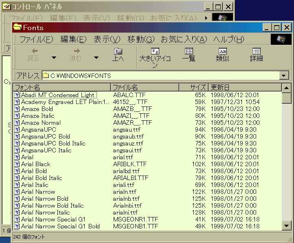Screen dimensions: 294x243
Task: Click the address field C:¥WINDOWS¥FONTS
Action: pos(160,76)
